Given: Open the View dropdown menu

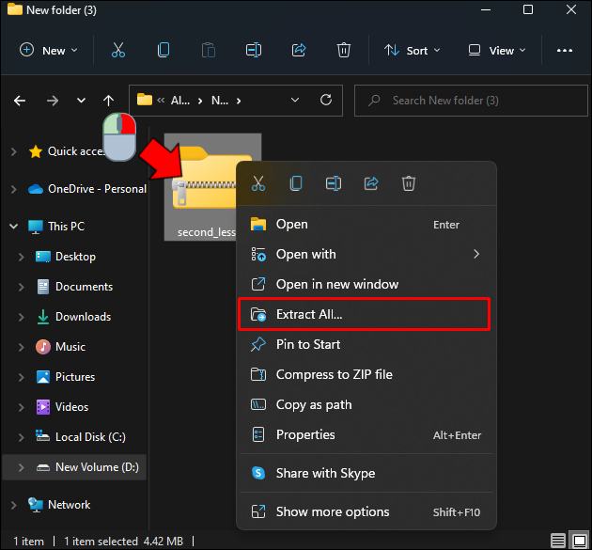Looking at the screenshot, I should (x=497, y=50).
